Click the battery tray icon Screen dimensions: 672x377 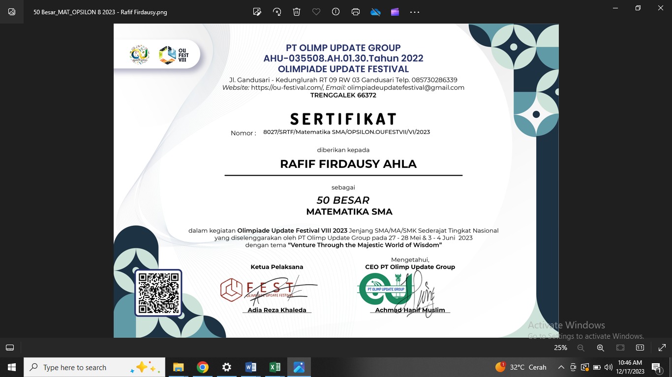(x=597, y=367)
